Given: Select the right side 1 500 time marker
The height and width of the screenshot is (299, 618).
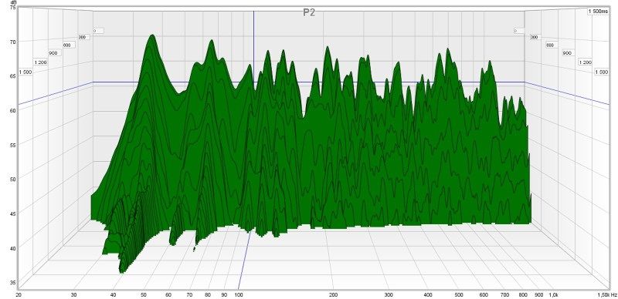Looking at the screenshot, I should (x=601, y=72).
